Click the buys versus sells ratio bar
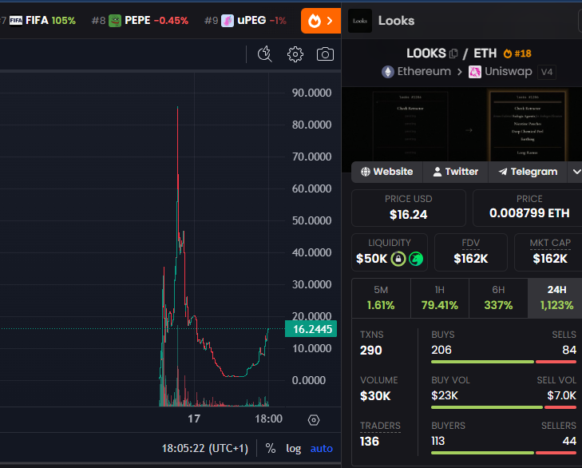Viewport: 582px width, 468px height. pos(504,362)
